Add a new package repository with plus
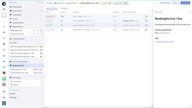Image resolution: width=192 pixels, height=108 pixels. coord(41,78)
